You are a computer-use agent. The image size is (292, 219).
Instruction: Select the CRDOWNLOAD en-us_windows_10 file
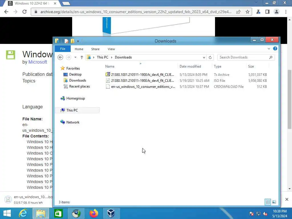click(186, 87)
